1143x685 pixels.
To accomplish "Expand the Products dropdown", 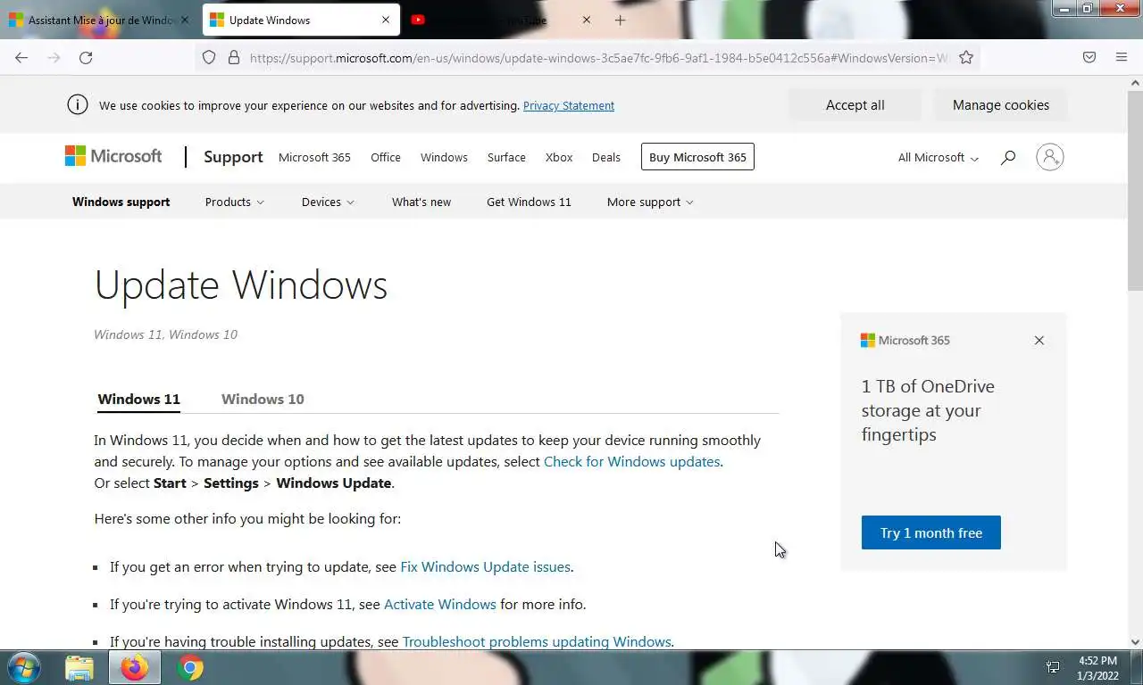I will pos(235,202).
